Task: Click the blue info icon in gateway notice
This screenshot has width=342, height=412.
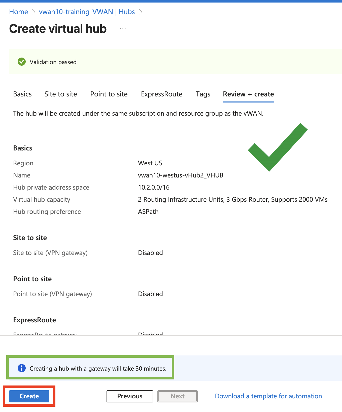Action: click(22, 368)
